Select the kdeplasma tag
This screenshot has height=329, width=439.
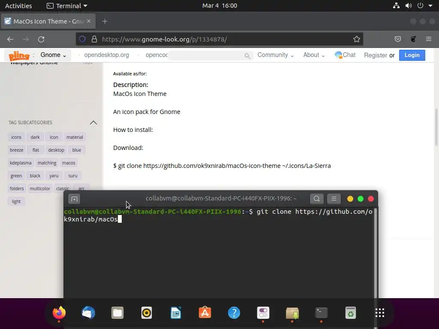coord(21,163)
